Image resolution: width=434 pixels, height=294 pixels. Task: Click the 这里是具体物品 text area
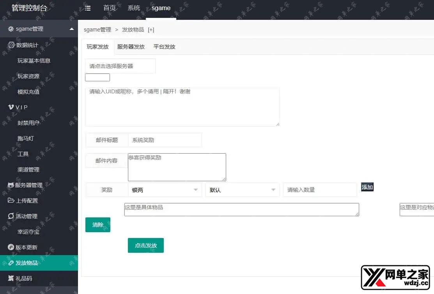[x=242, y=210]
